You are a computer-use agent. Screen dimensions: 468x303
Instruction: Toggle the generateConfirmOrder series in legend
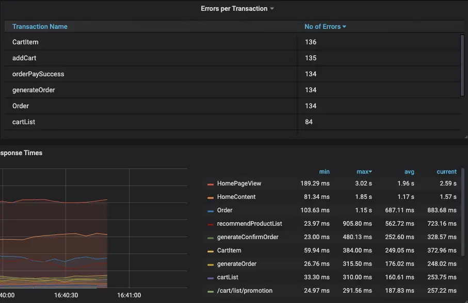[248, 237]
